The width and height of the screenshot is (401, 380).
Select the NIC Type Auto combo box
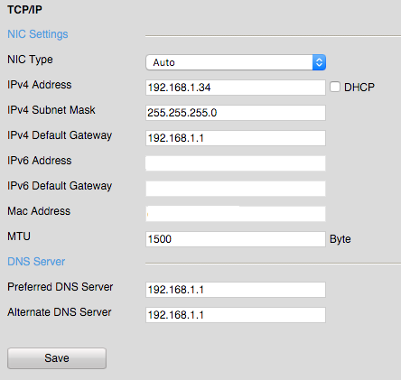236,62
